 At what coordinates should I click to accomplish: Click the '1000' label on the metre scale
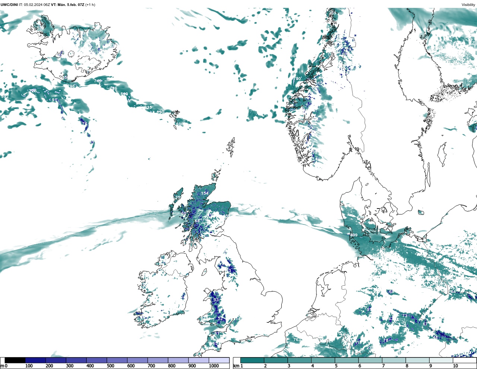click(214, 366)
